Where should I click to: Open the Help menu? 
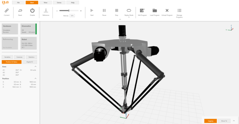pos(73,2)
